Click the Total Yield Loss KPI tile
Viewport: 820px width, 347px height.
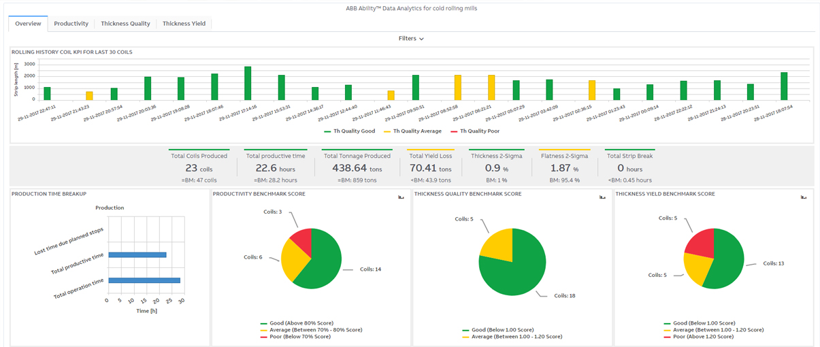click(430, 167)
